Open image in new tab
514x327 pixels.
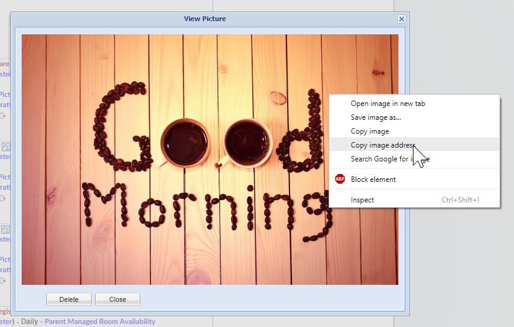414,104
